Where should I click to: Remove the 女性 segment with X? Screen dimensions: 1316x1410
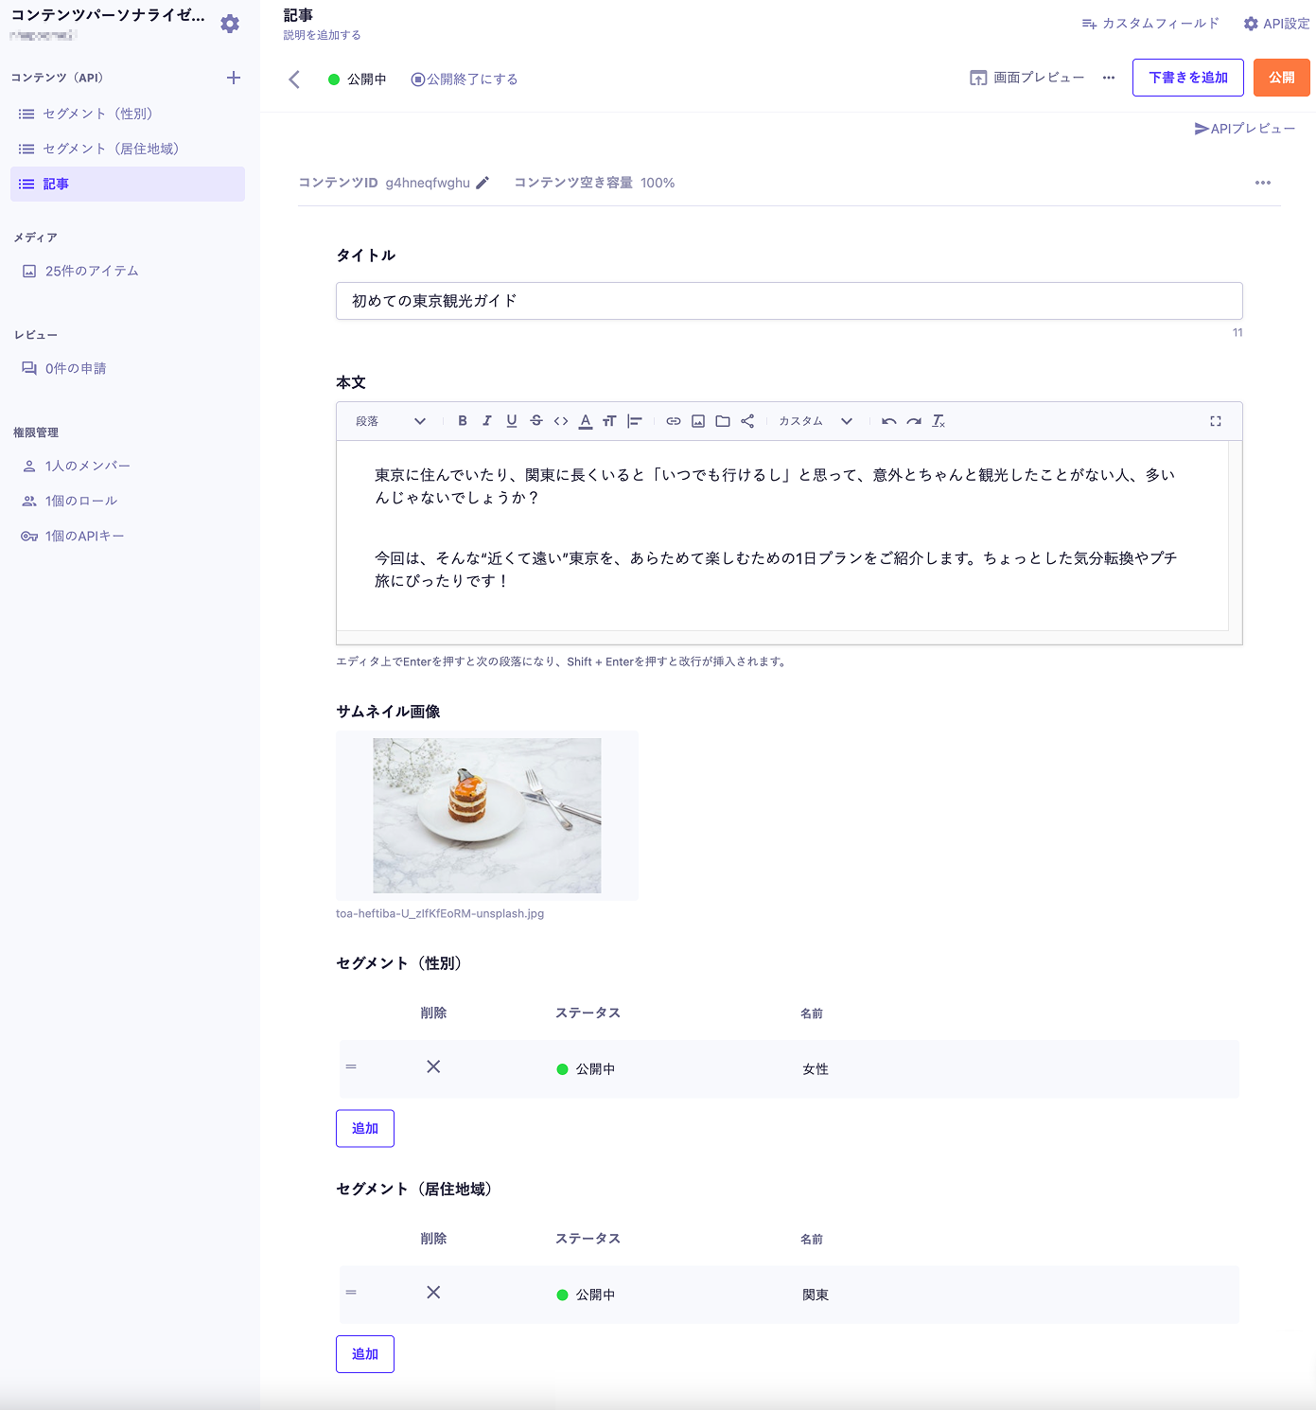click(433, 1067)
